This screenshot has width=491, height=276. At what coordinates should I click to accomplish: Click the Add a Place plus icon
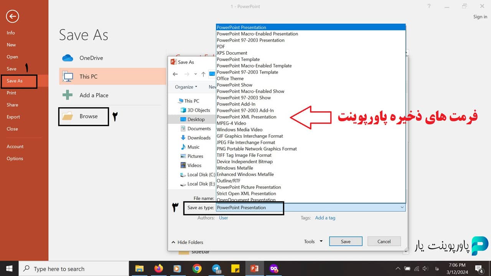click(x=68, y=95)
